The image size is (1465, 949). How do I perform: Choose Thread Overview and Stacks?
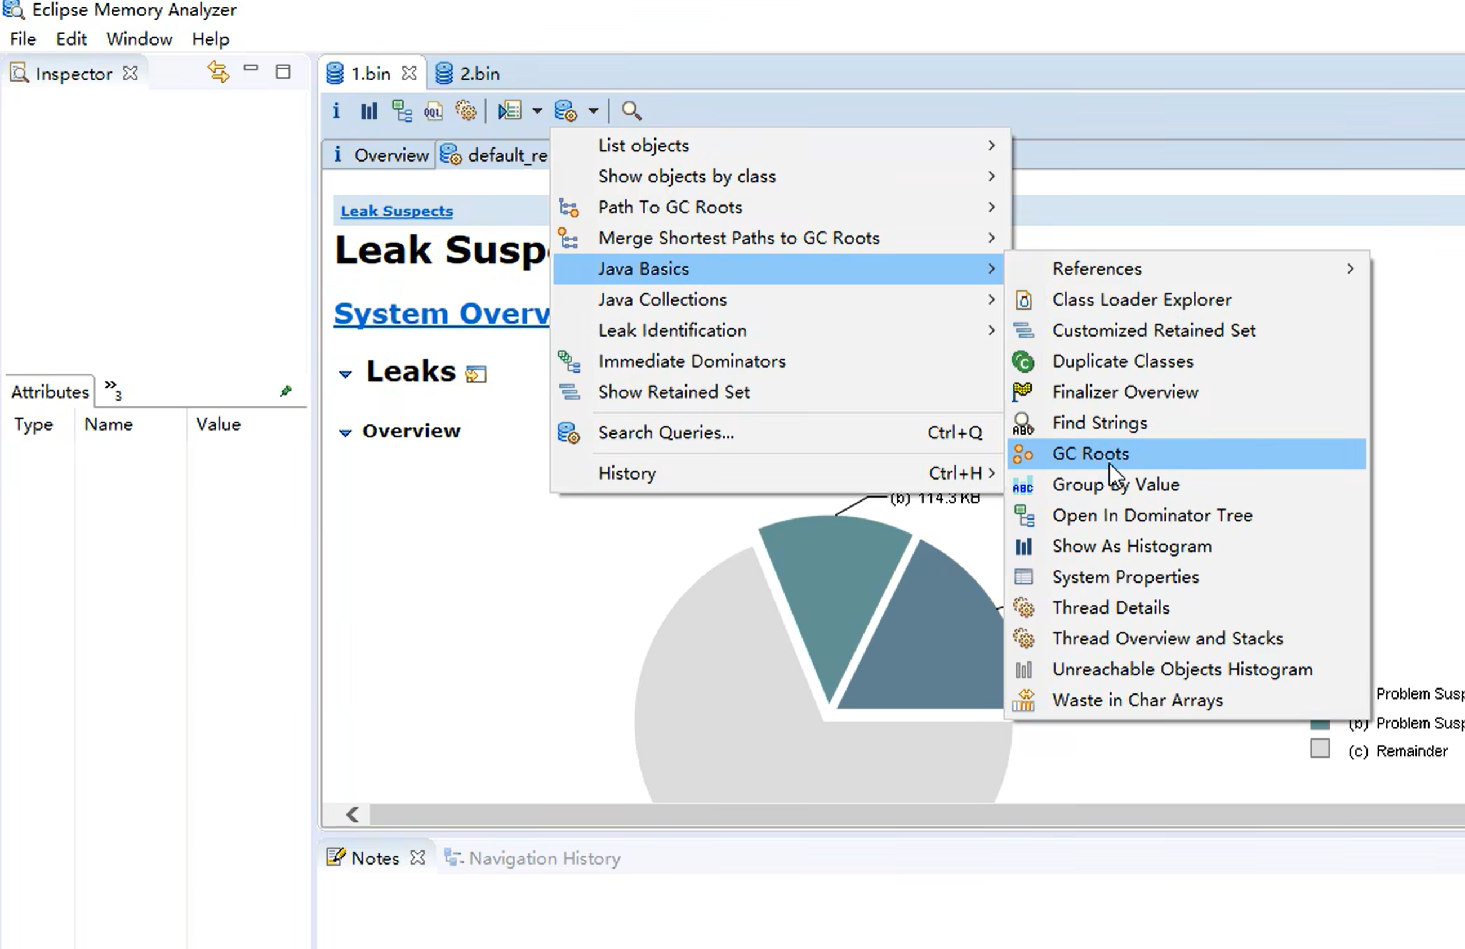[x=1167, y=638]
